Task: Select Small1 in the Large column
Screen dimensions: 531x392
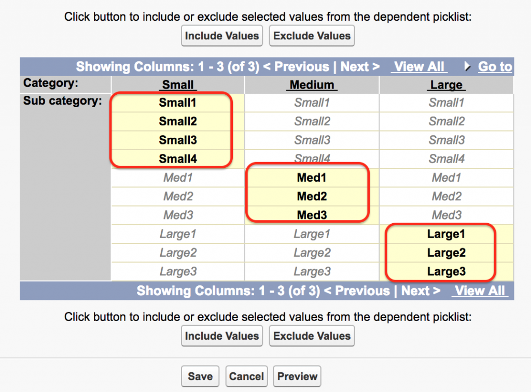Action: click(446, 103)
